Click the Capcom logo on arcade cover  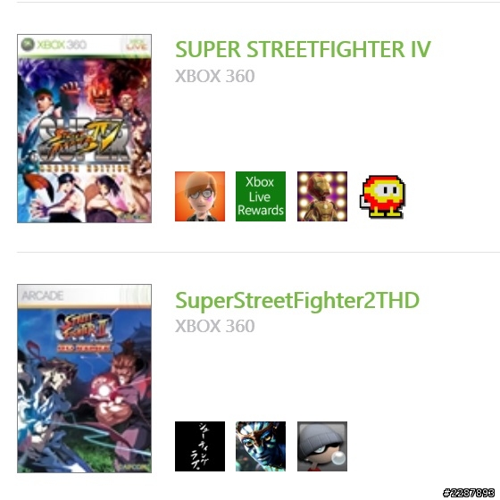point(136,466)
